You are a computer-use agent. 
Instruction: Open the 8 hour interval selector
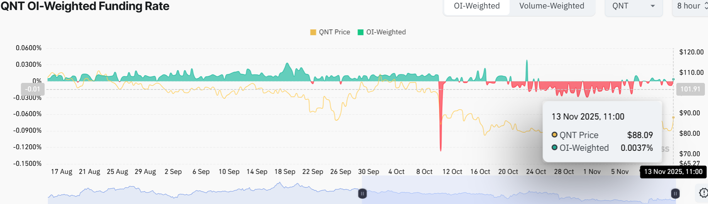[688, 6]
